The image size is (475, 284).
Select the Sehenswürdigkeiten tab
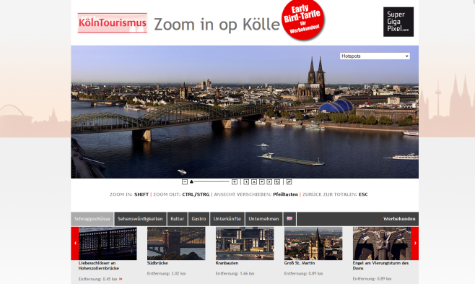[140, 218]
